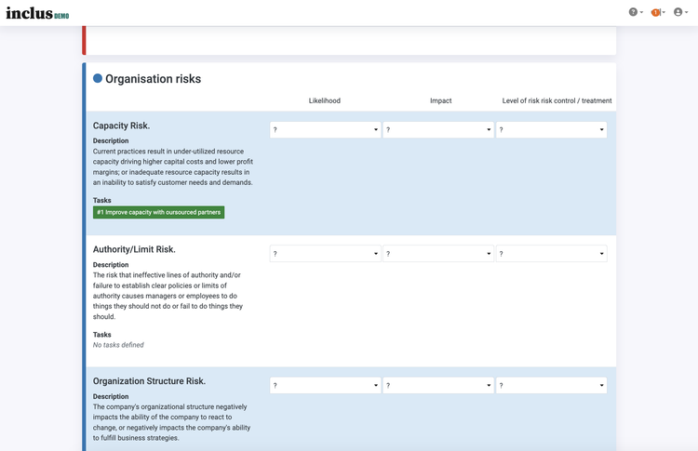Open Authority/Limit Risk control treatment dropdown
Image resolution: width=698 pixels, height=451 pixels.
click(x=552, y=254)
